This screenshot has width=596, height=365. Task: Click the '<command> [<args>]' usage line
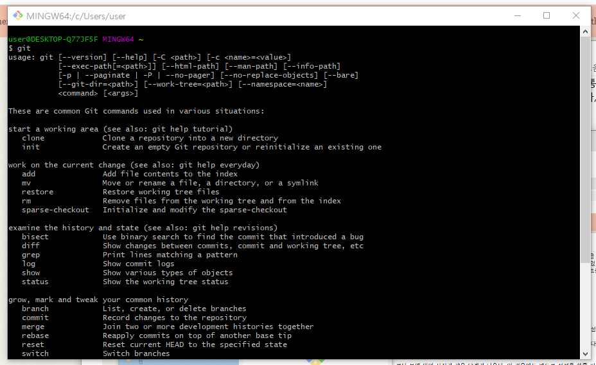pyautogui.click(x=98, y=93)
